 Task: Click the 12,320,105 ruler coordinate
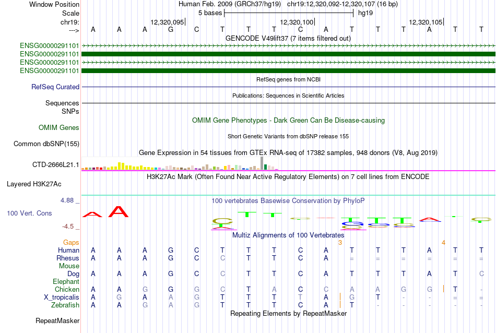[426, 22]
